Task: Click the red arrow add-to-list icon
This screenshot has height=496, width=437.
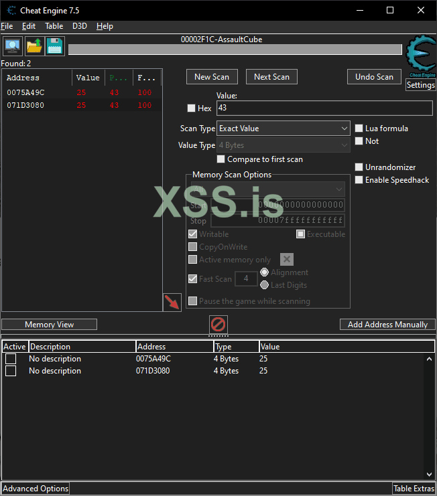Action: coord(172,303)
